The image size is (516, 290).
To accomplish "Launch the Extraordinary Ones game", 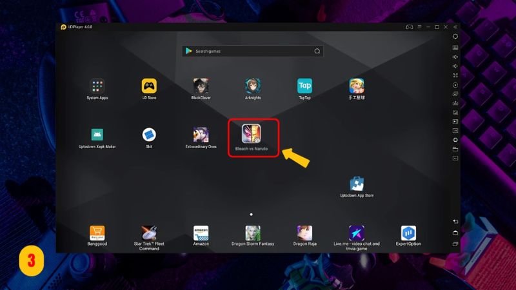I will (x=201, y=135).
